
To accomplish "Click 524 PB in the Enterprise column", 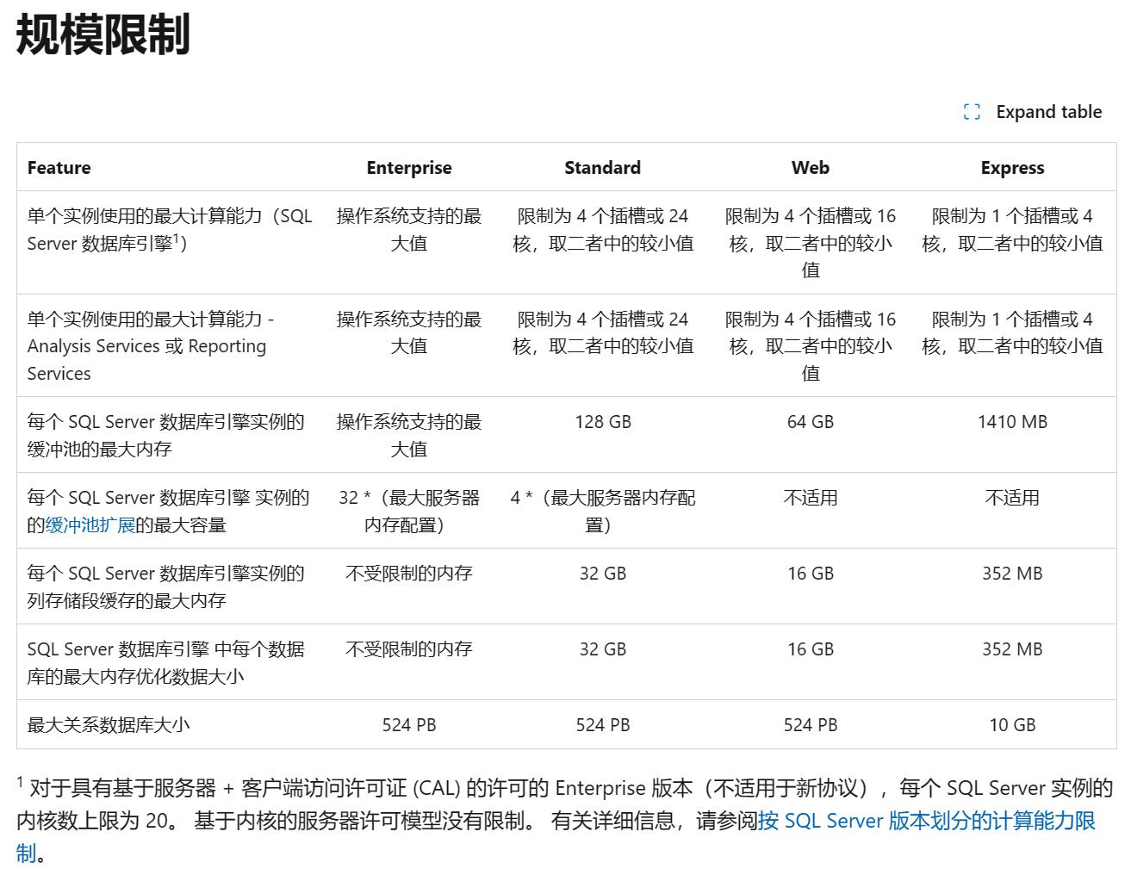I will (x=409, y=725).
